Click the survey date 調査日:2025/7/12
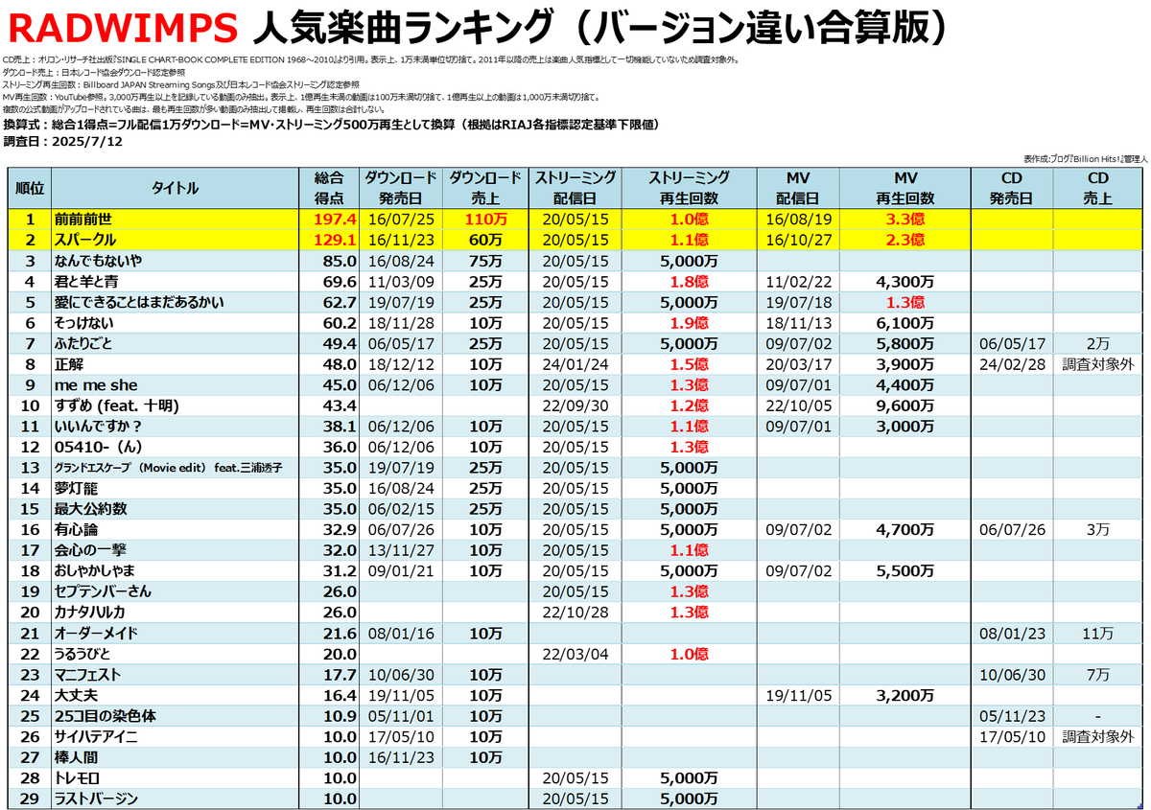1151x810 pixels. pyautogui.click(x=62, y=141)
